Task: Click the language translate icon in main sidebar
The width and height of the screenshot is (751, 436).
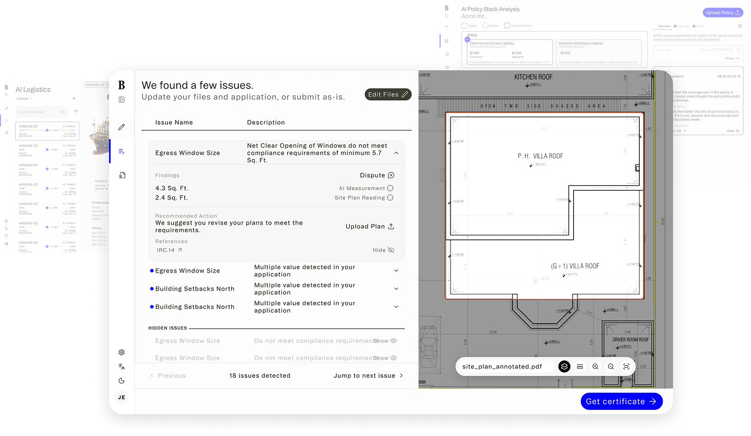Action: click(122, 367)
